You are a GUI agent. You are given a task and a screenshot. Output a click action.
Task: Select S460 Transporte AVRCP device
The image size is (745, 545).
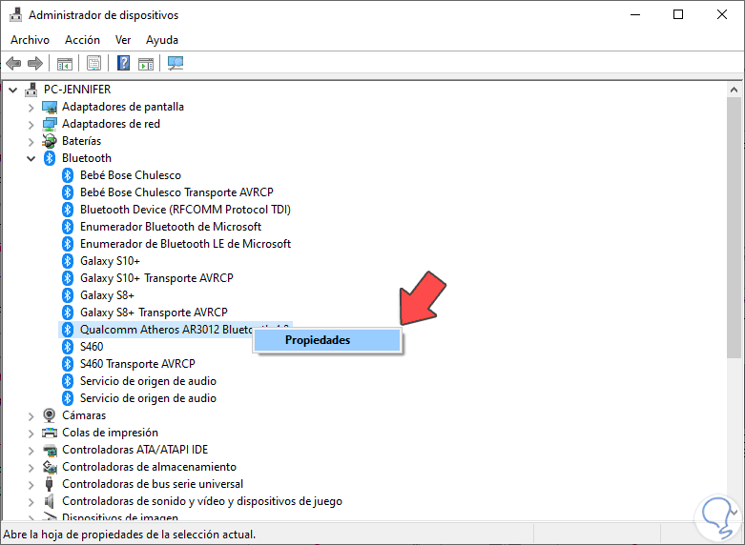(137, 364)
